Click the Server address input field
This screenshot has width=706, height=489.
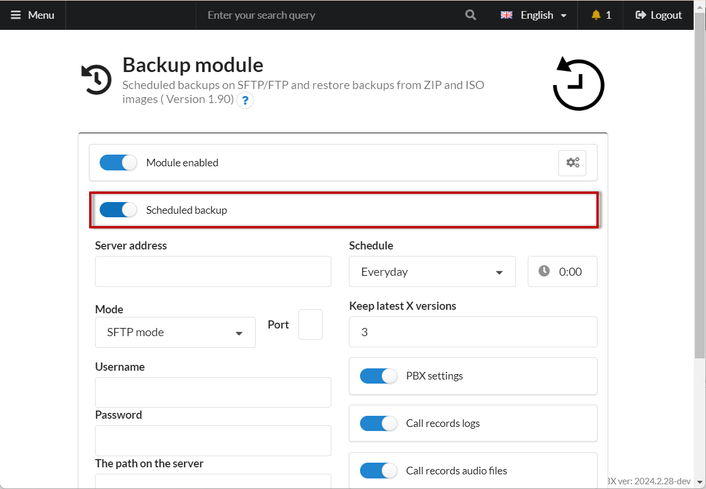pos(213,272)
